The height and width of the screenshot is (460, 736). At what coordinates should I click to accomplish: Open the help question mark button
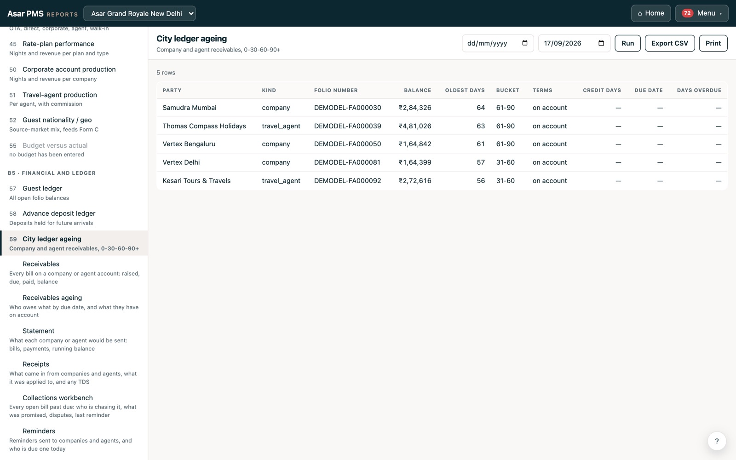(717, 441)
